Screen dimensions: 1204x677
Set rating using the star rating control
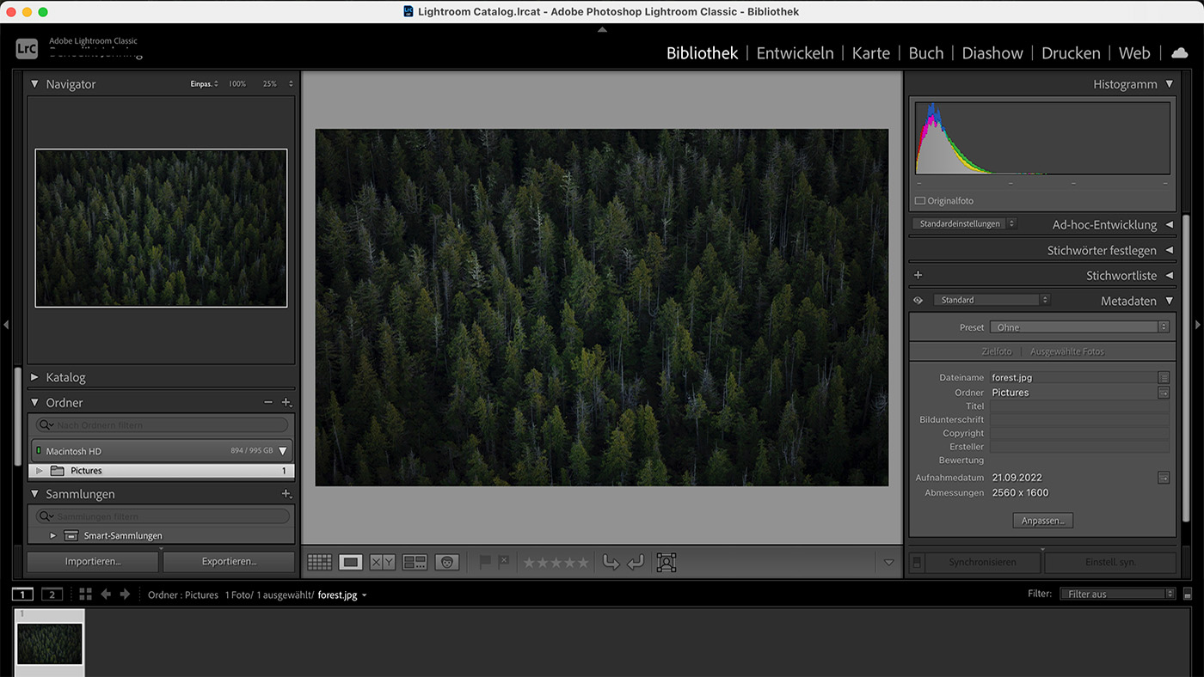(556, 563)
